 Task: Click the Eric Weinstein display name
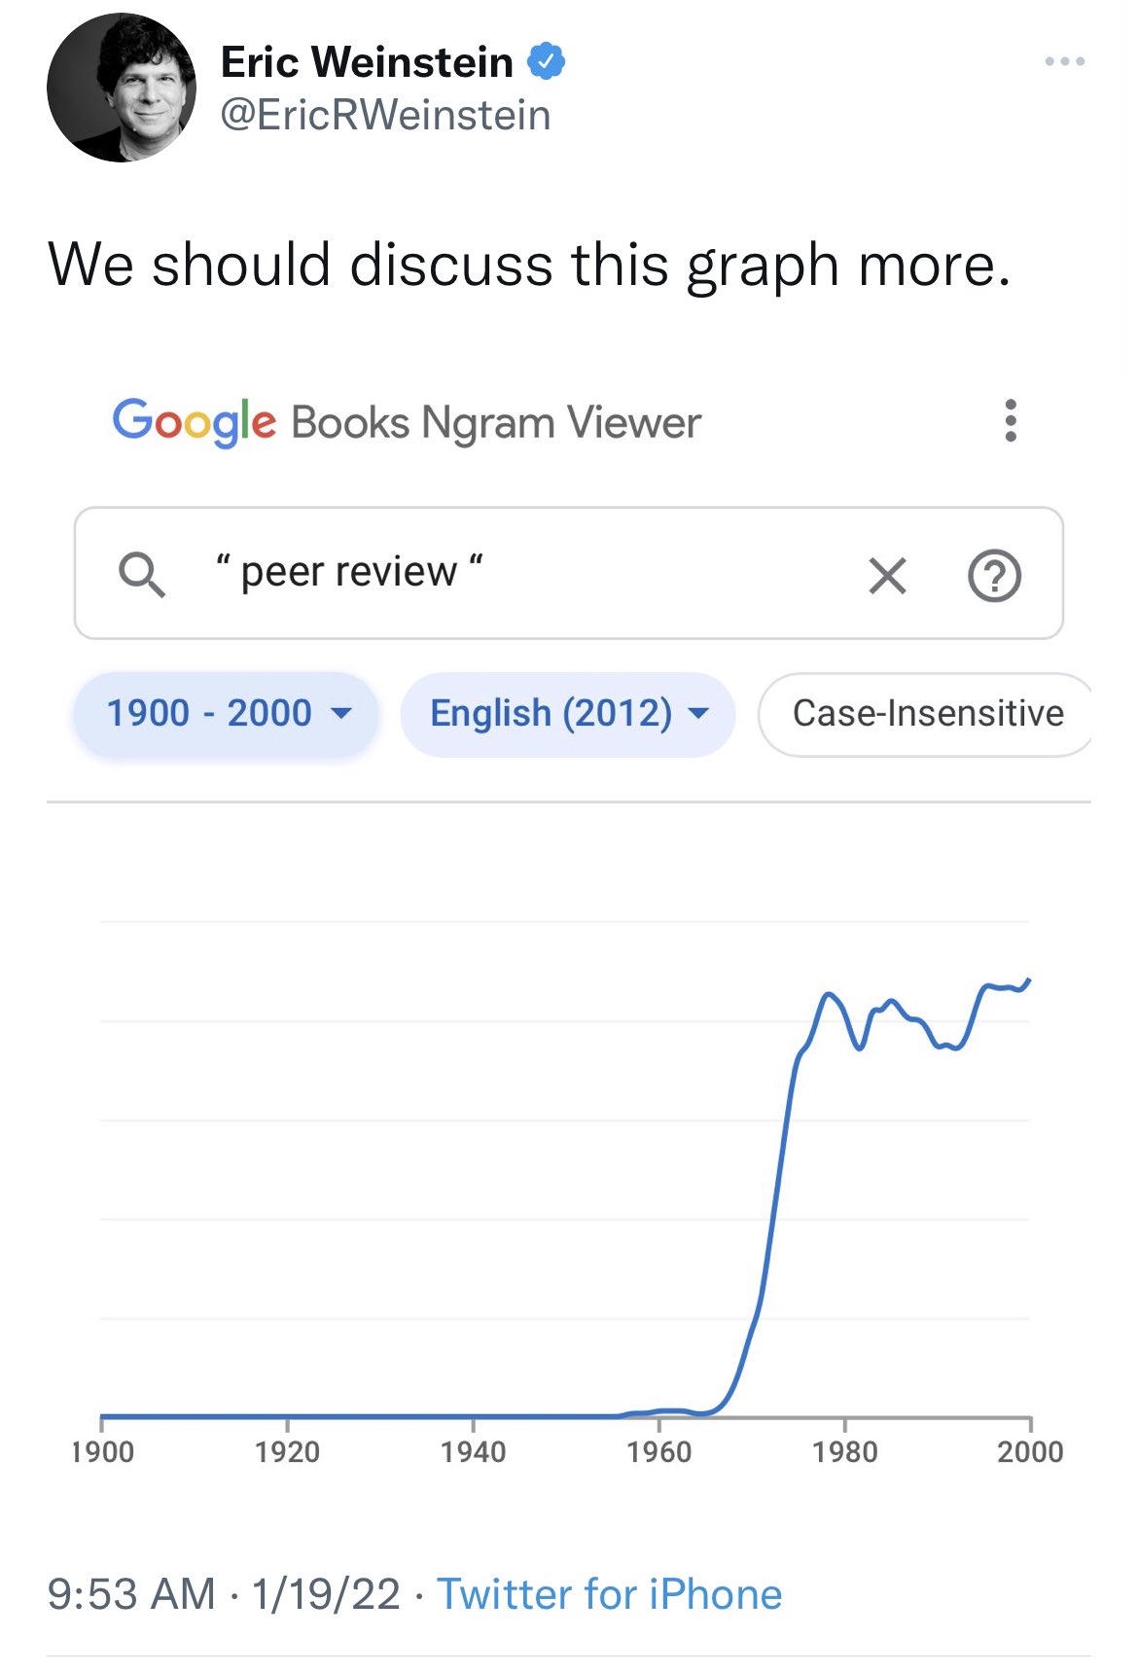coord(367,62)
